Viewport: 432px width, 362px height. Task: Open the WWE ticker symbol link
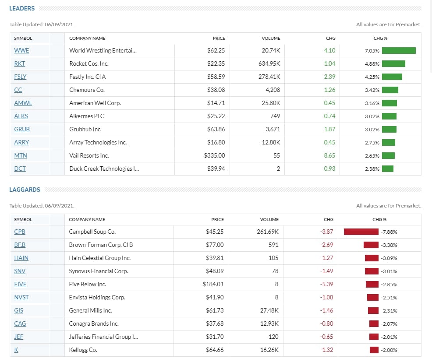[21, 50]
